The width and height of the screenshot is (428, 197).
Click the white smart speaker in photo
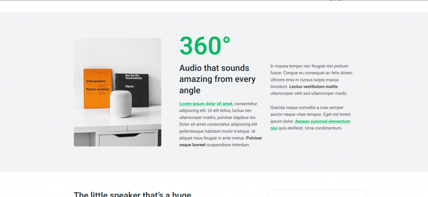121,104
